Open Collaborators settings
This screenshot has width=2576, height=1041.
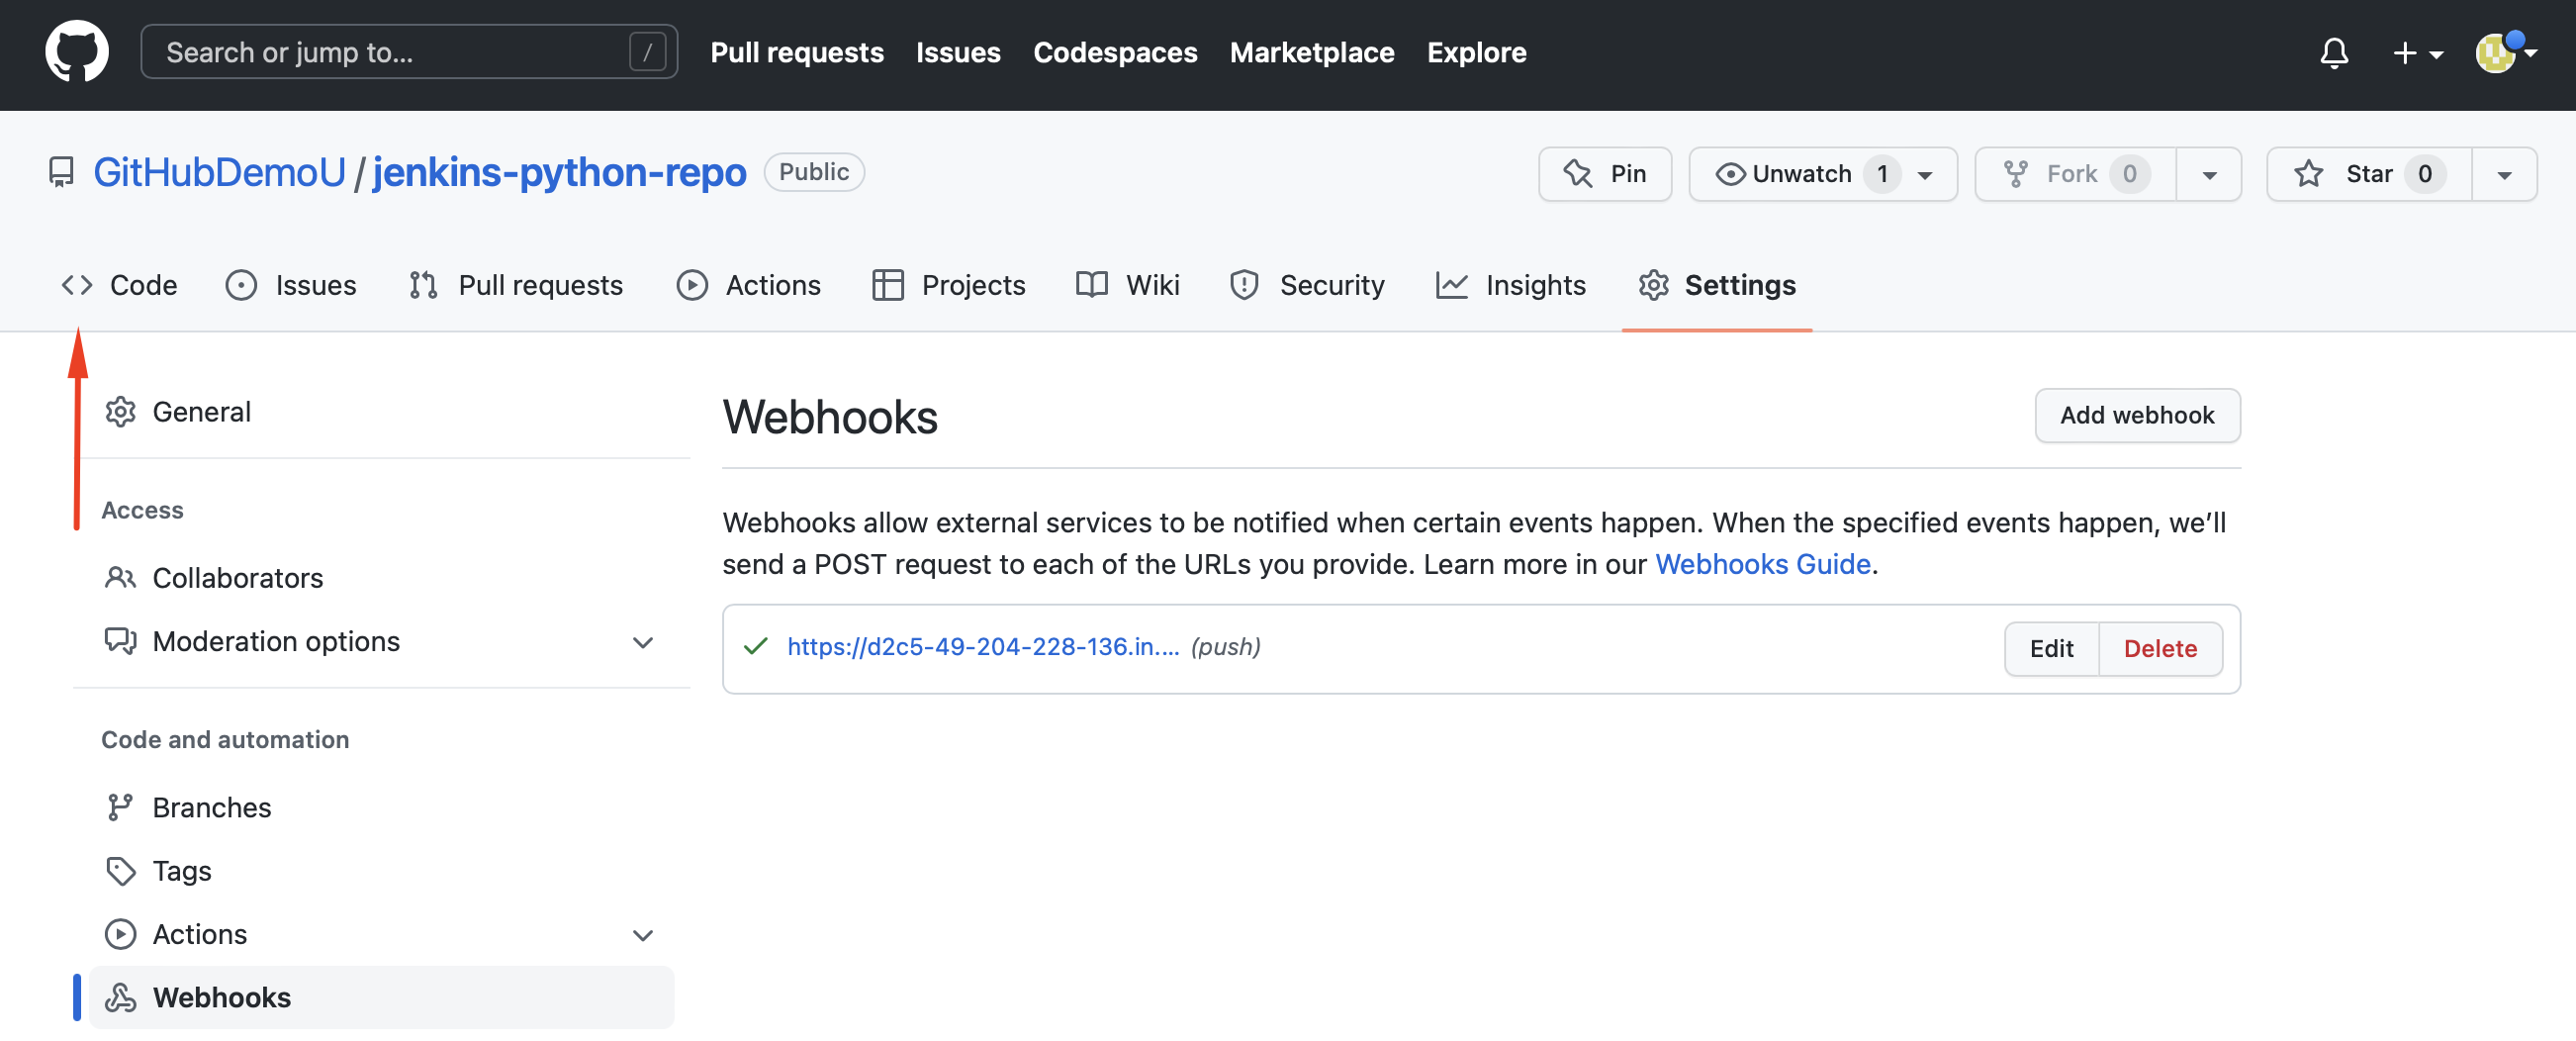pyautogui.click(x=381, y=578)
